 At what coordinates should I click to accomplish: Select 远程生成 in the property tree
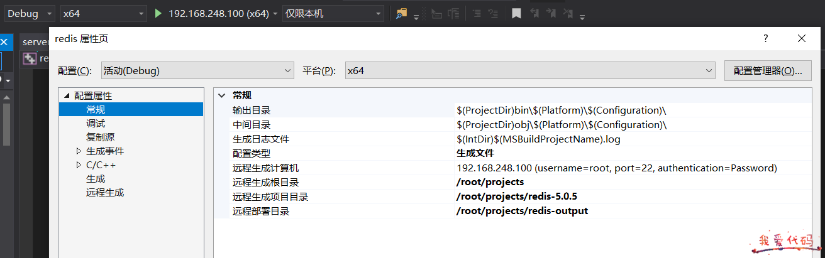[x=105, y=193]
